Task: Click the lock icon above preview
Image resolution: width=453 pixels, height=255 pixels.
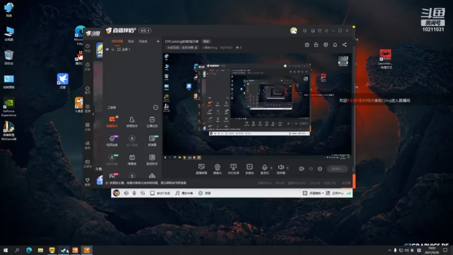Action: [316, 45]
